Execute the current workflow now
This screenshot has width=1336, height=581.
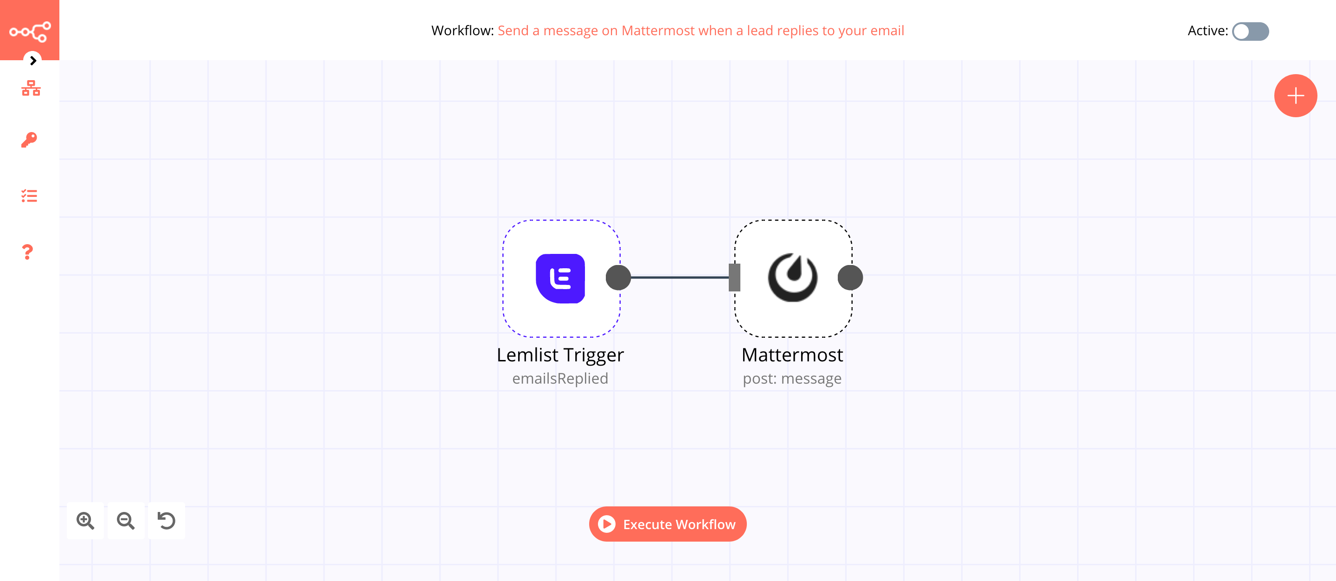coord(668,524)
